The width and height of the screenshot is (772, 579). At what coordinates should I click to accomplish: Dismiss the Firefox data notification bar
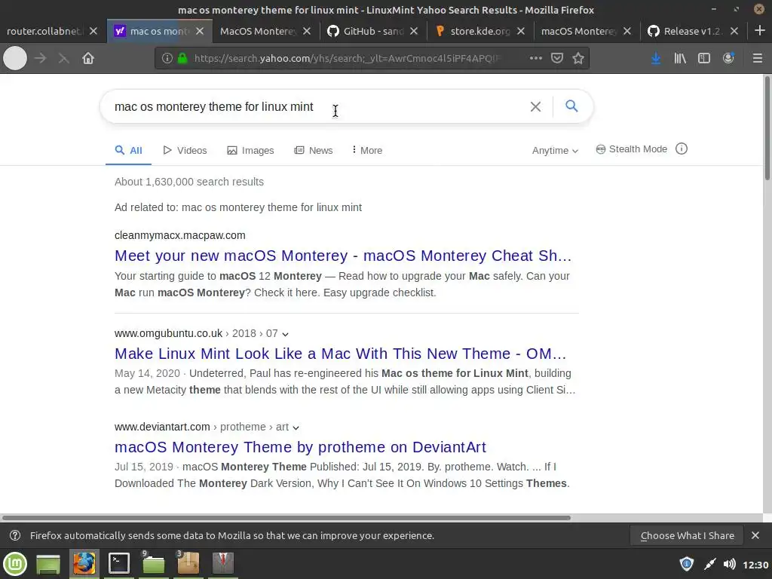click(755, 535)
